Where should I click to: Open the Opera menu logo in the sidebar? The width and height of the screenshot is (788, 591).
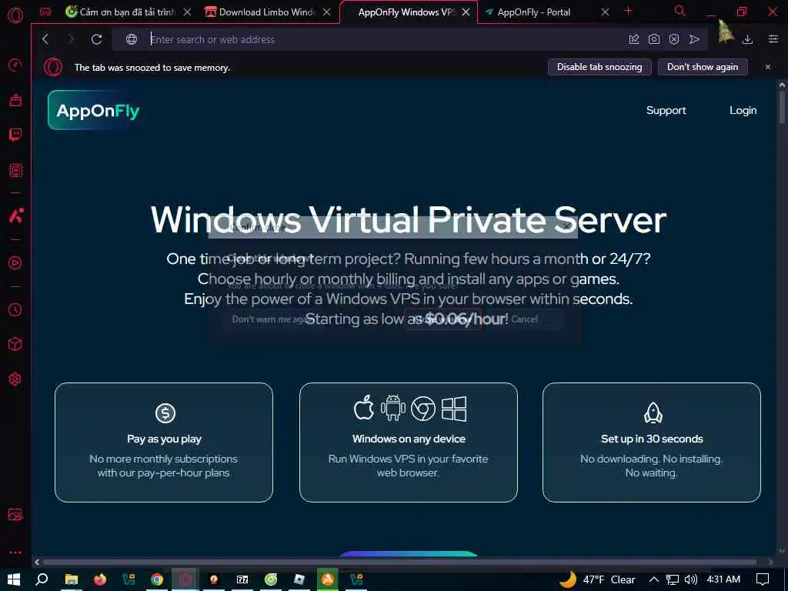click(x=15, y=15)
